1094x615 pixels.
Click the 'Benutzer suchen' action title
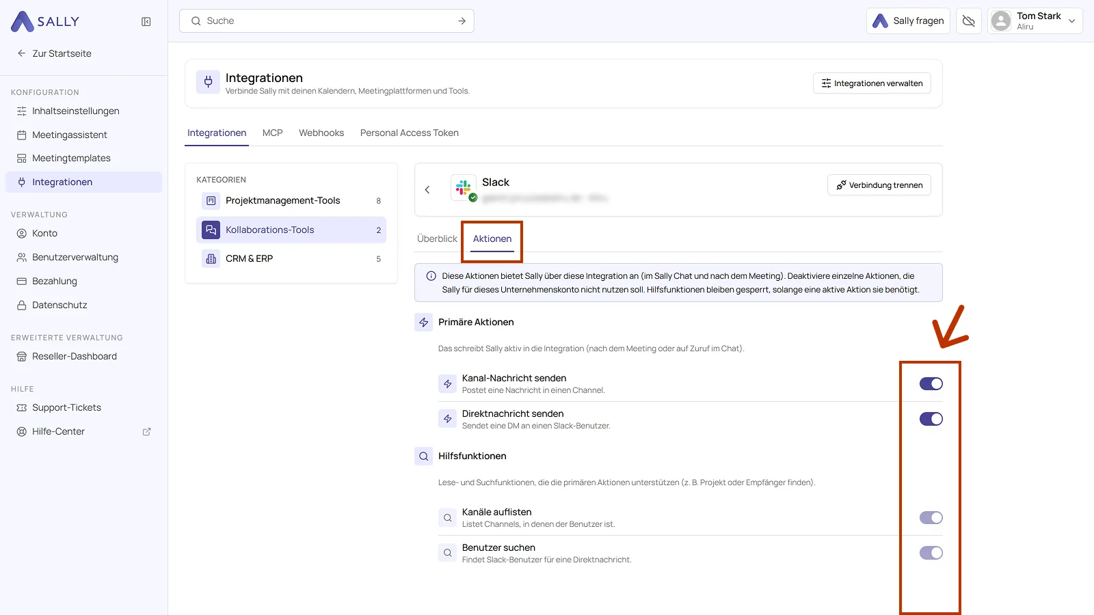coord(498,548)
